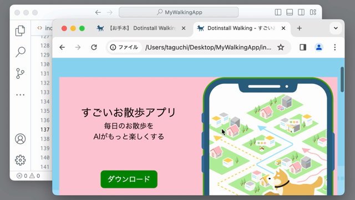This screenshot has height=200, width=355.
Task: Reload the page in Chrome
Action: [x=94, y=47]
